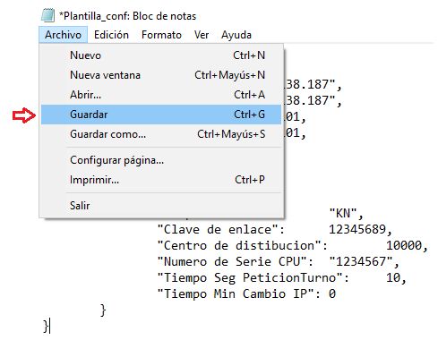The height and width of the screenshot is (340, 438).
Task: Click Salir to exit Notepad
Action: [x=161, y=206]
